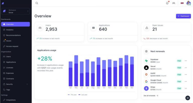Open Licenses page from sidebar
This screenshot has width=193, height=103.
click(x=10, y=68)
